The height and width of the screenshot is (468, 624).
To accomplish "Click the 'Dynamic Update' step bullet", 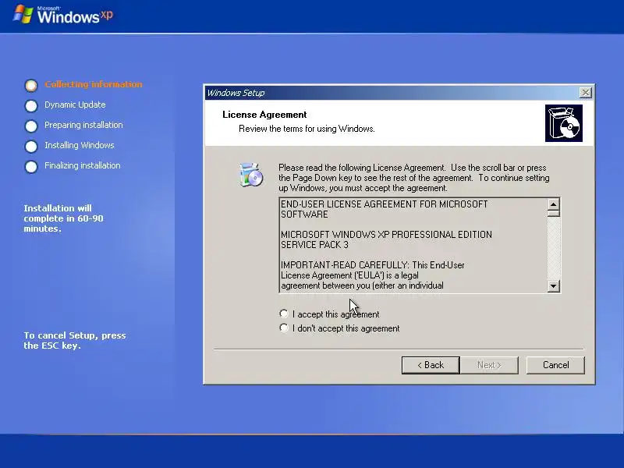I will tap(31, 105).
